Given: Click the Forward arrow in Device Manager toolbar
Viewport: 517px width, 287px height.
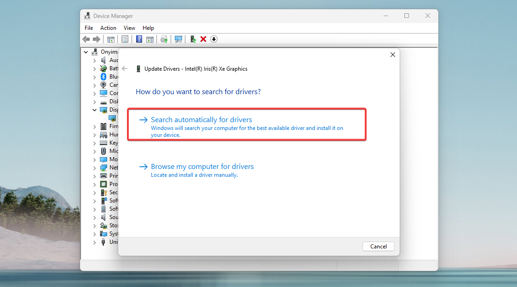Looking at the screenshot, I should point(96,39).
